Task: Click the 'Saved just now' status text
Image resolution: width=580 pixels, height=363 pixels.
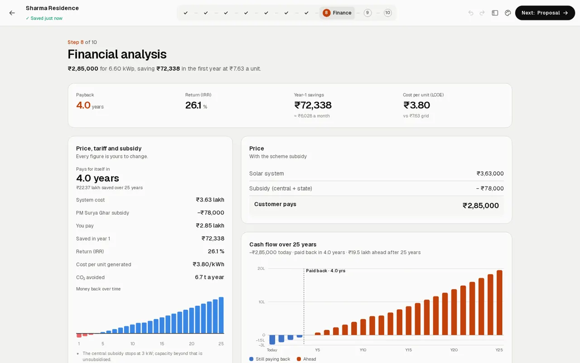Action: click(44, 18)
